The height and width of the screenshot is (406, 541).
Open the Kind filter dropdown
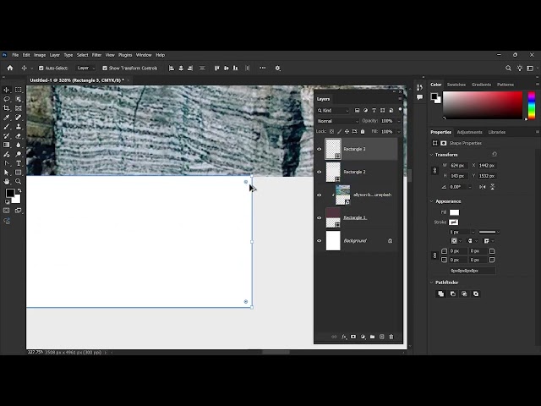coord(333,111)
